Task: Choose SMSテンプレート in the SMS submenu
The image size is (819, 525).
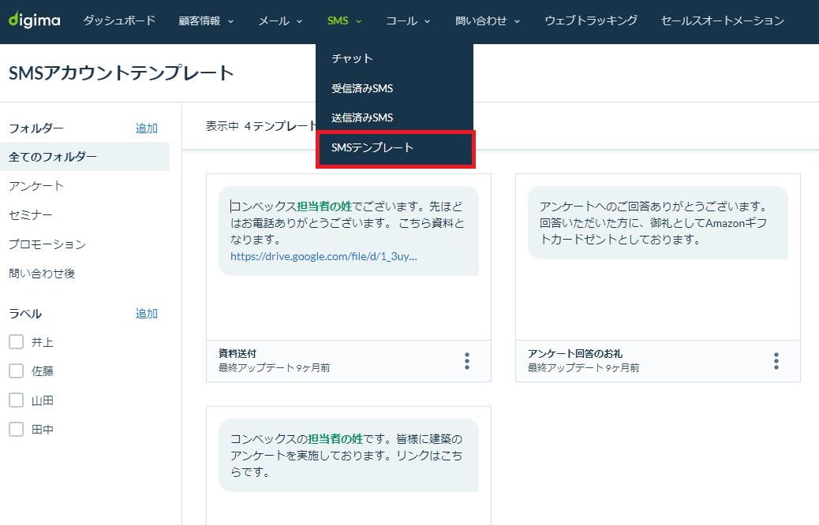Action: click(x=395, y=149)
